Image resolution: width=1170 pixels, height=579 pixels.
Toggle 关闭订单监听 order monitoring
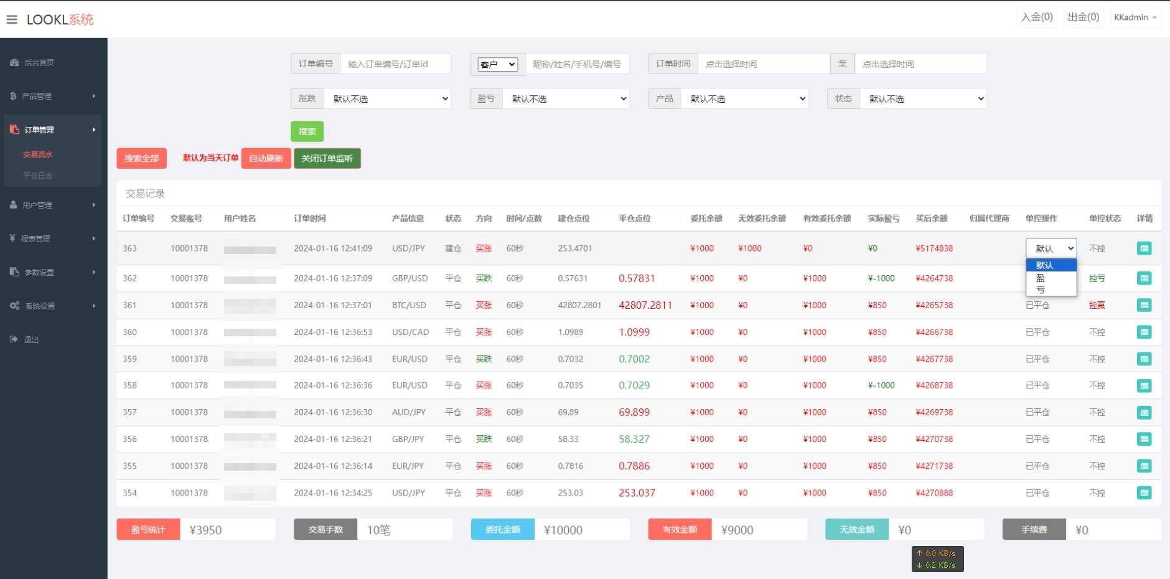click(x=327, y=158)
